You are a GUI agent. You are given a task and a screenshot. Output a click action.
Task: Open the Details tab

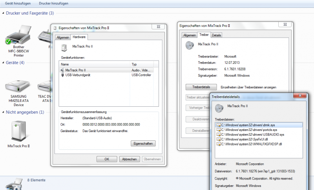click(217, 35)
